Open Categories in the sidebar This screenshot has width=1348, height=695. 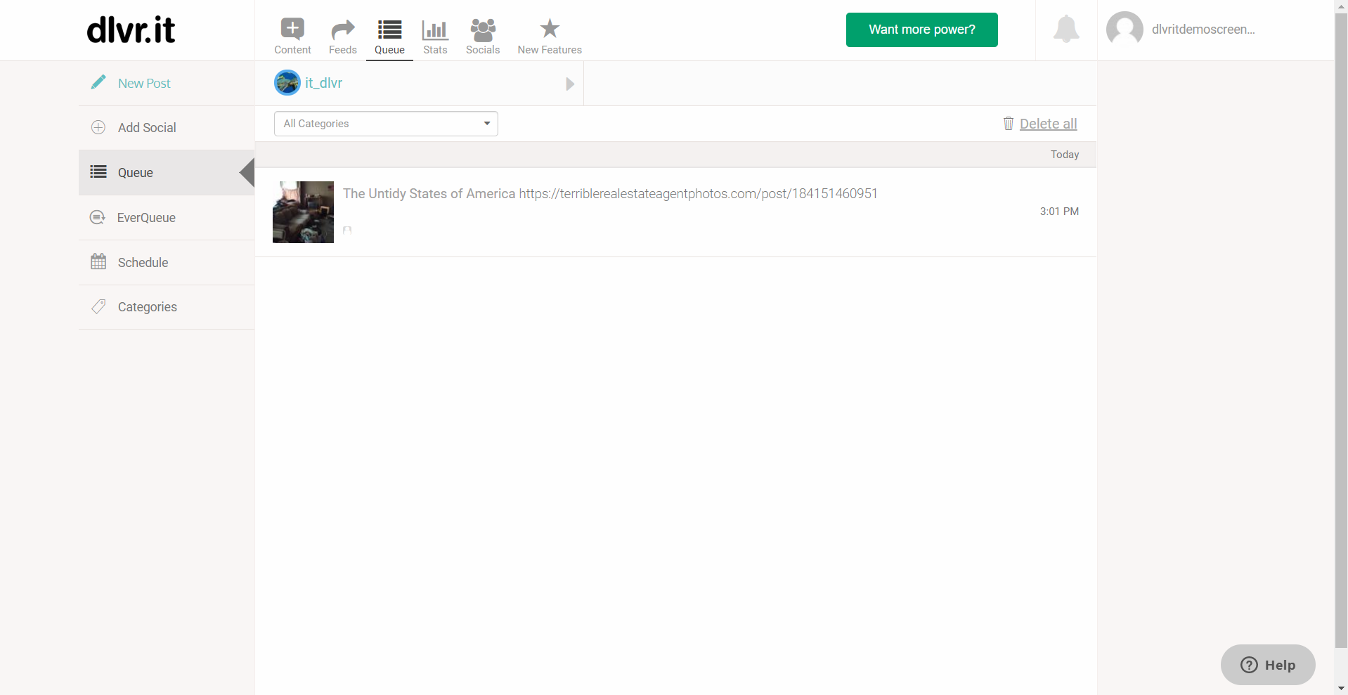(167, 307)
